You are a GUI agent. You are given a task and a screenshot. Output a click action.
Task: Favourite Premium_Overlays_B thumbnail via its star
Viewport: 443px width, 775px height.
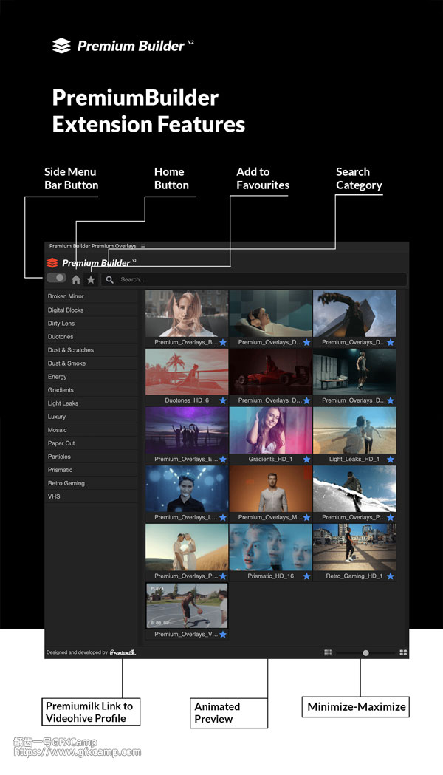223,343
